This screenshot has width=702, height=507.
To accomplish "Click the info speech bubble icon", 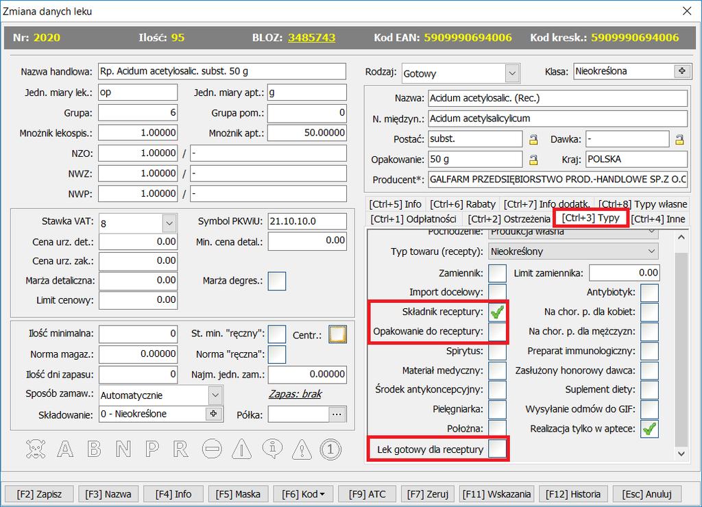I will (x=272, y=449).
